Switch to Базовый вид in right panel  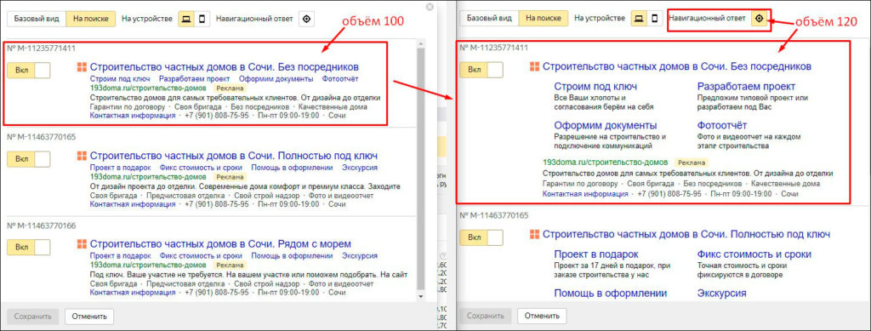click(489, 19)
